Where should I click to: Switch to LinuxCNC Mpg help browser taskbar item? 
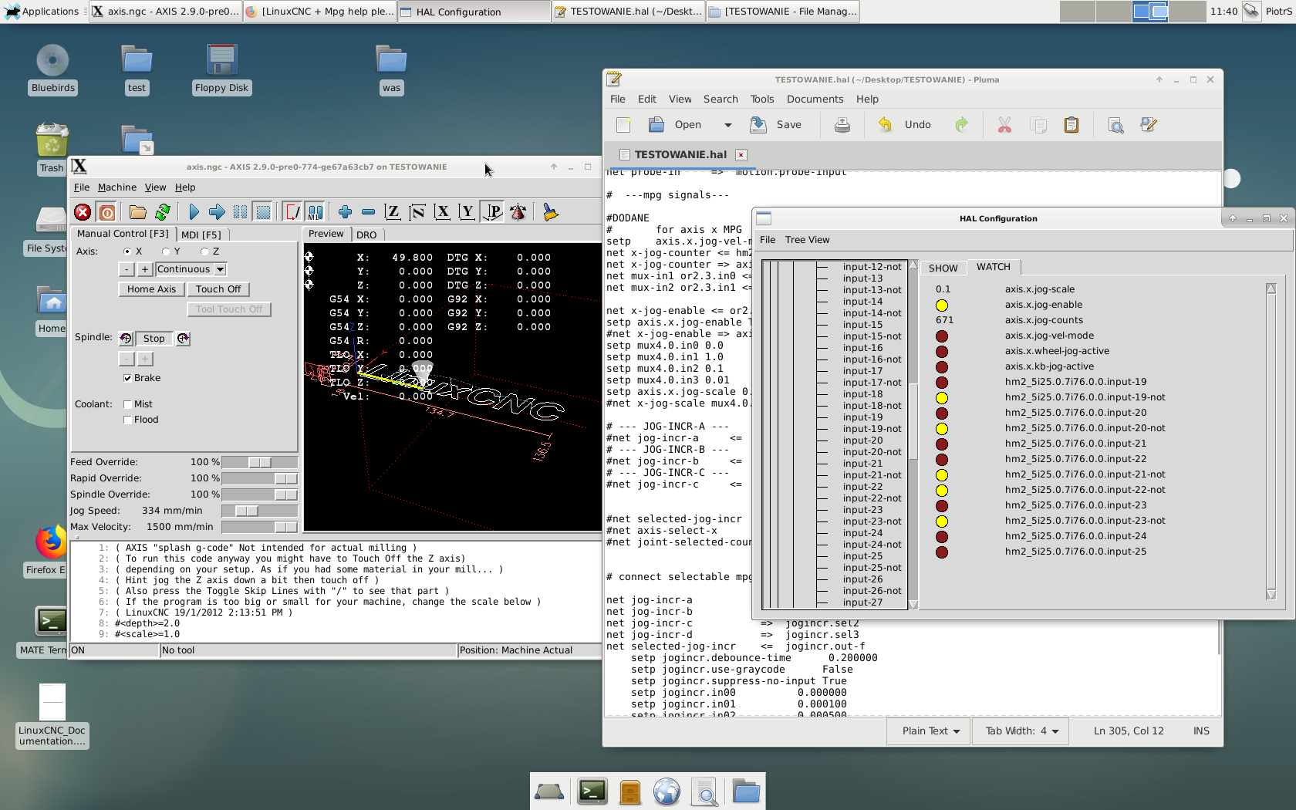click(320, 12)
